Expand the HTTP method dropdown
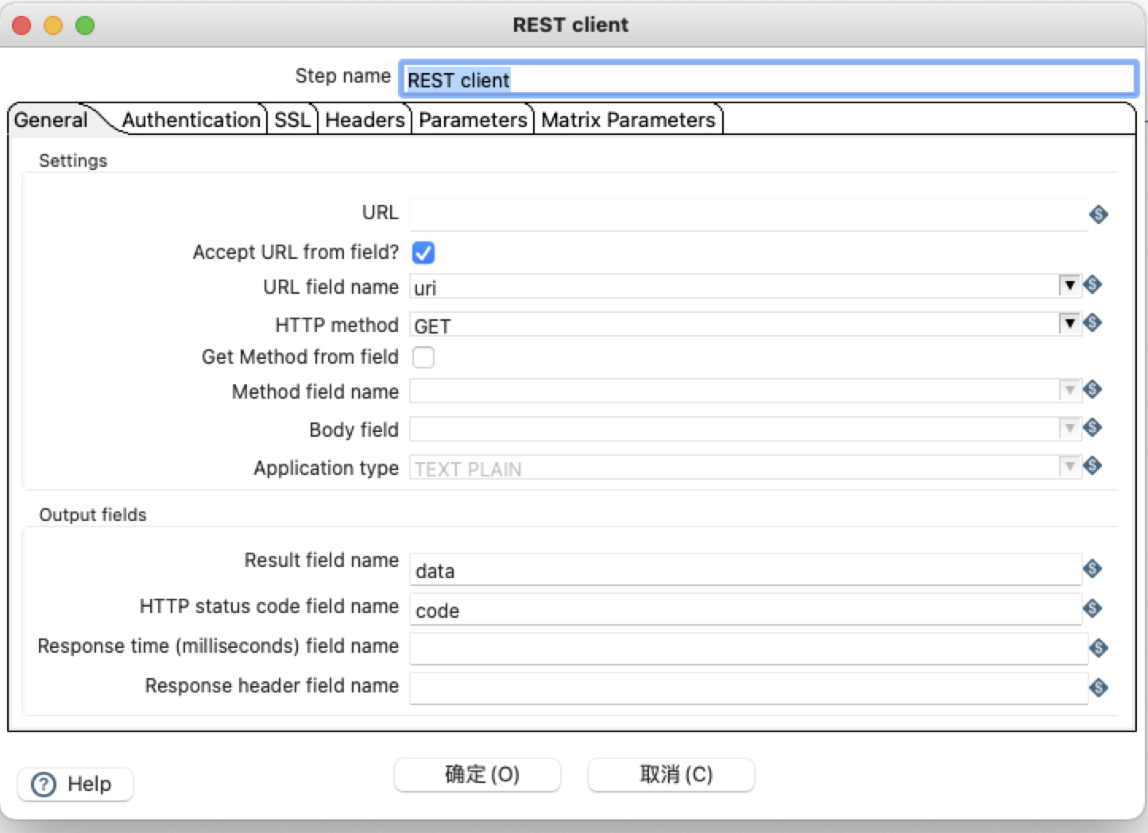Screen dimensions: 1148x833 pyautogui.click(x=1070, y=323)
